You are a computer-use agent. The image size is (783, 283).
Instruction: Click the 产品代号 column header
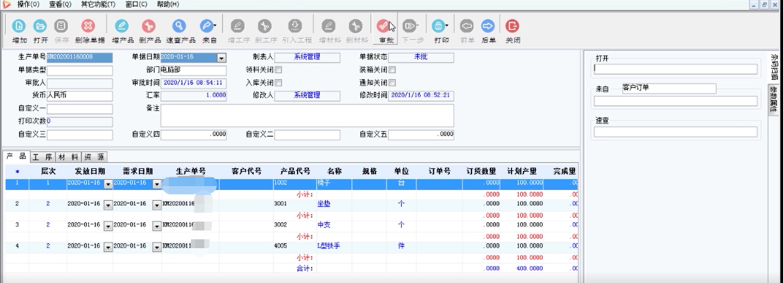295,171
